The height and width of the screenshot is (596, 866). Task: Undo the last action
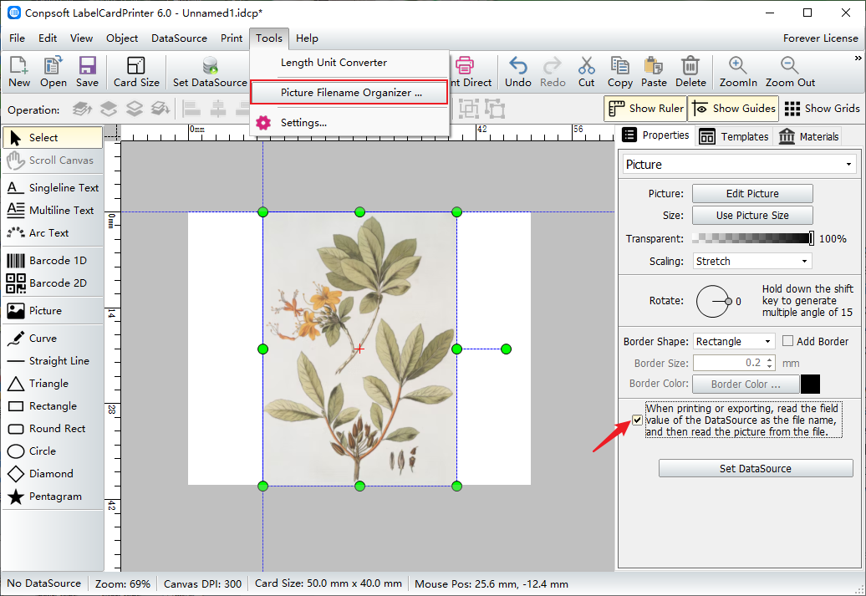pos(518,72)
